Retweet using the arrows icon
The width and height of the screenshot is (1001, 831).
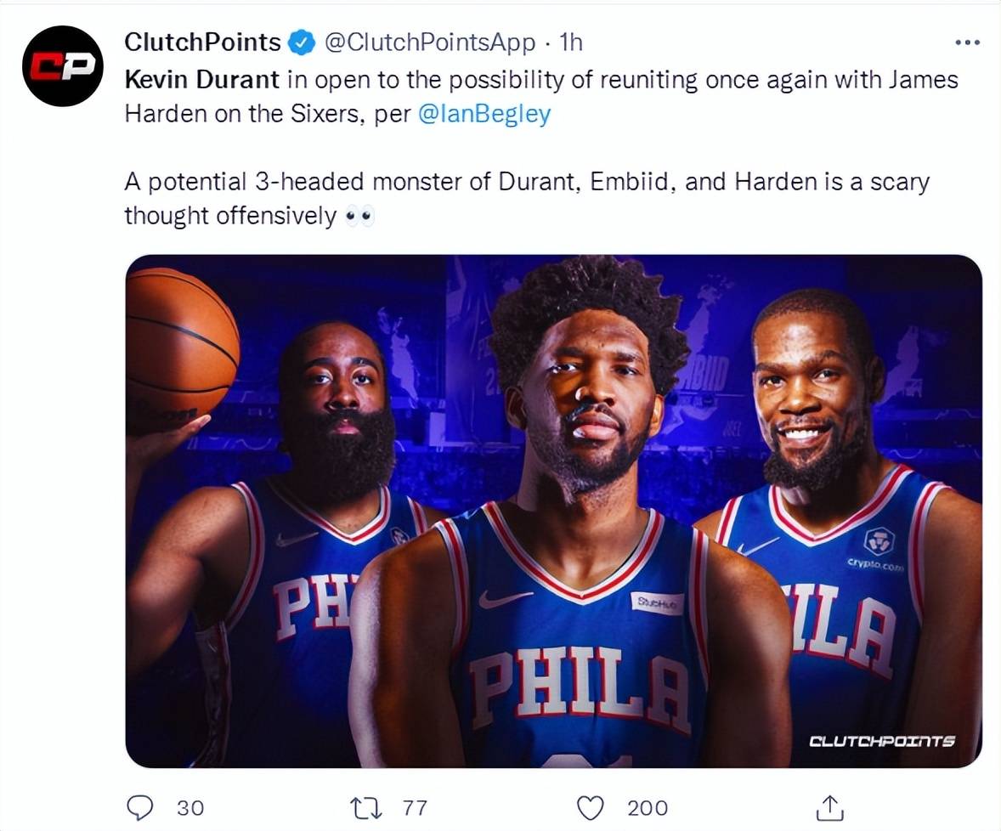[x=367, y=807]
